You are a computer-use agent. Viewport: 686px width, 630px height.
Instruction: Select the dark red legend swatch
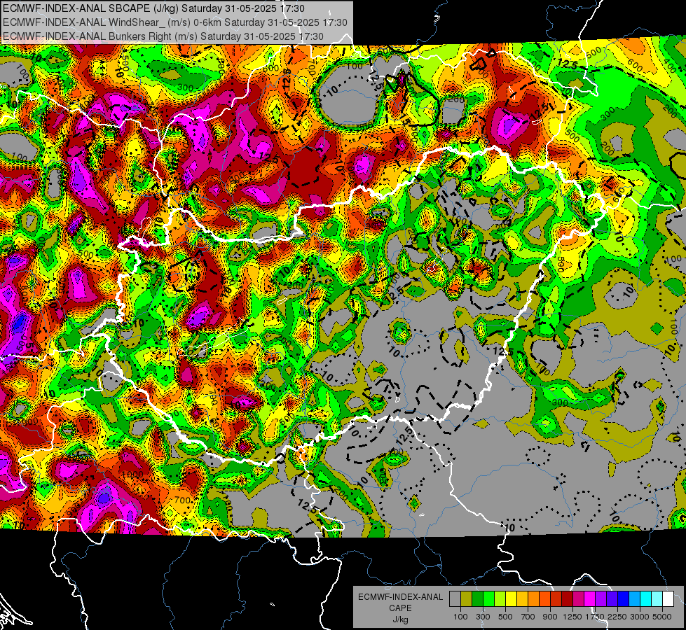click(567, 598)
